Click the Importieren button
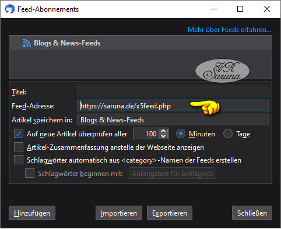This screenshot has height=229, width=281. 119,213
